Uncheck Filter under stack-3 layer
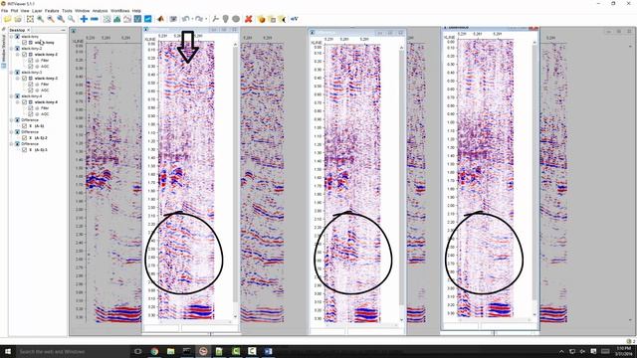The width and height of the screenshot is (637, 358). 31,84
